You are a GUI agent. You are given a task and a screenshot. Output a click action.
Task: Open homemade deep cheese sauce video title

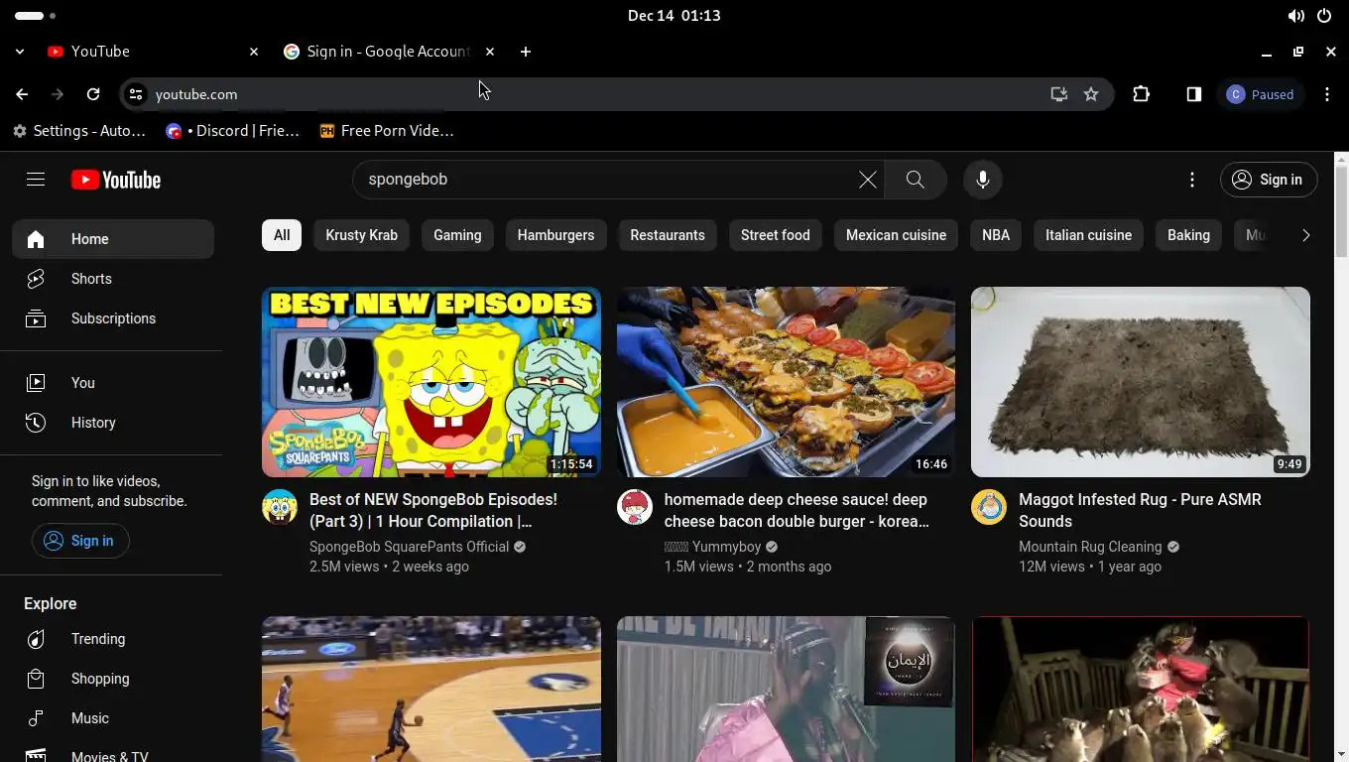[x=797, y=510]
